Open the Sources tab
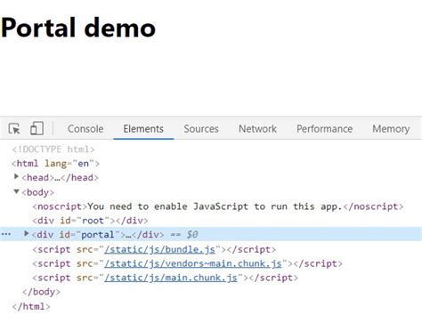 (201, 129)
